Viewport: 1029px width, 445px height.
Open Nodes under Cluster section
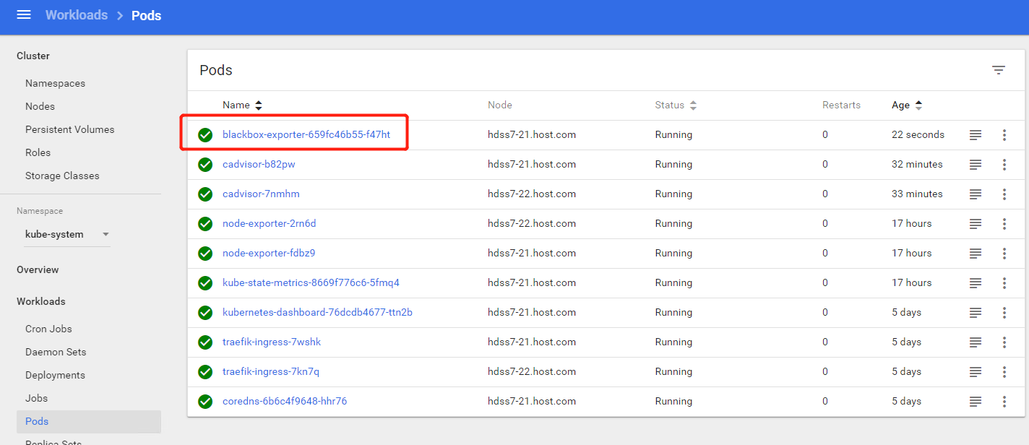click(x=40, y=107)
